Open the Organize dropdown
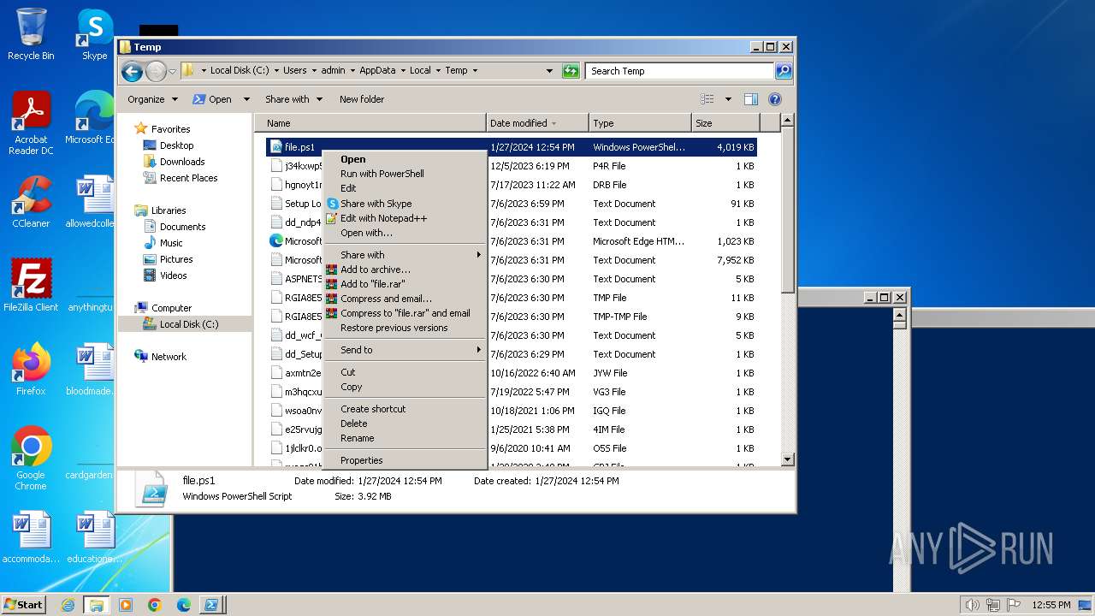Viewport: 1095px width, 616px height. tap(152, 99)
